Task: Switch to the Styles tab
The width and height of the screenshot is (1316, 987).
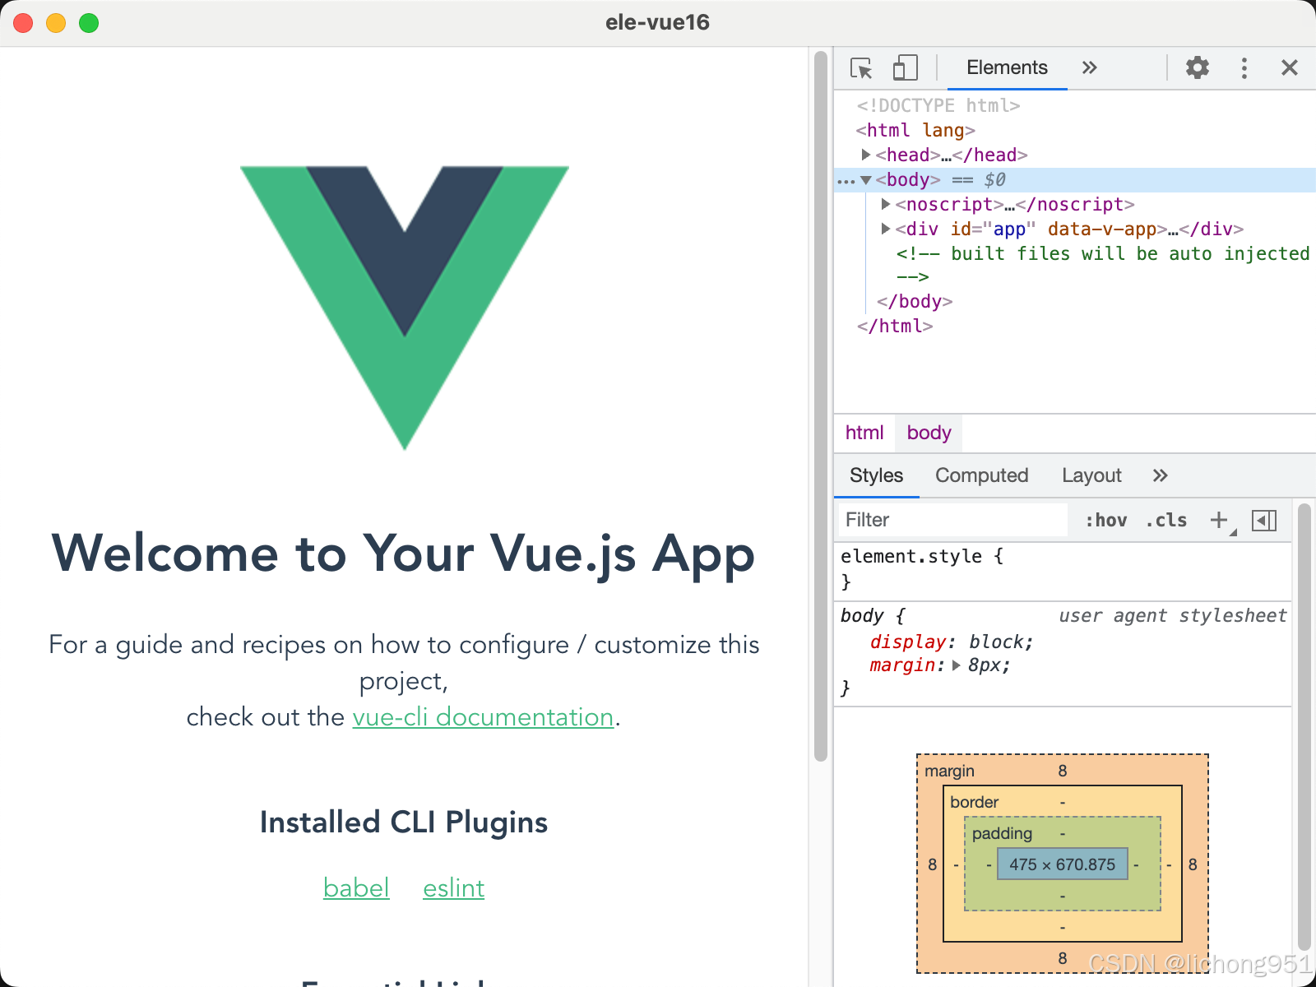Action: click(876, 475)
